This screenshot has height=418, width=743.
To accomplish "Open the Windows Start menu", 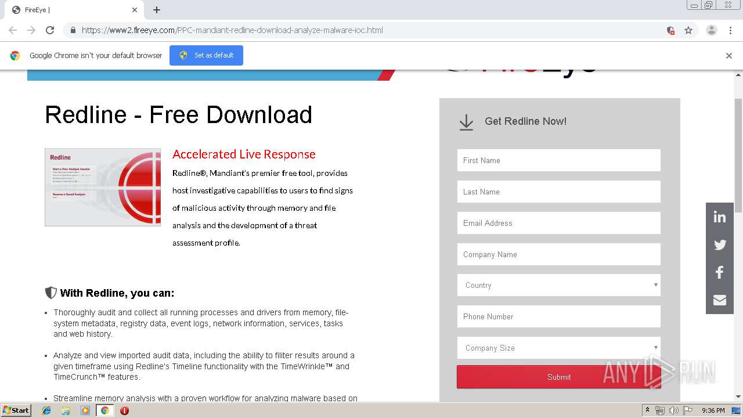I will [16, 410].
